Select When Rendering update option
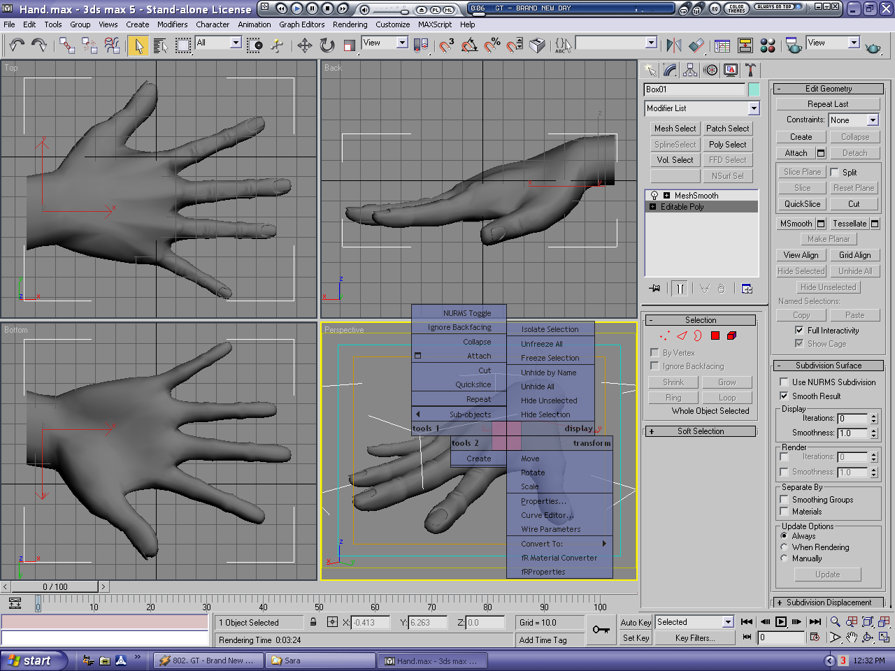Image resolution: width=895 pixels, height=671 pixels. coord(784,547)
